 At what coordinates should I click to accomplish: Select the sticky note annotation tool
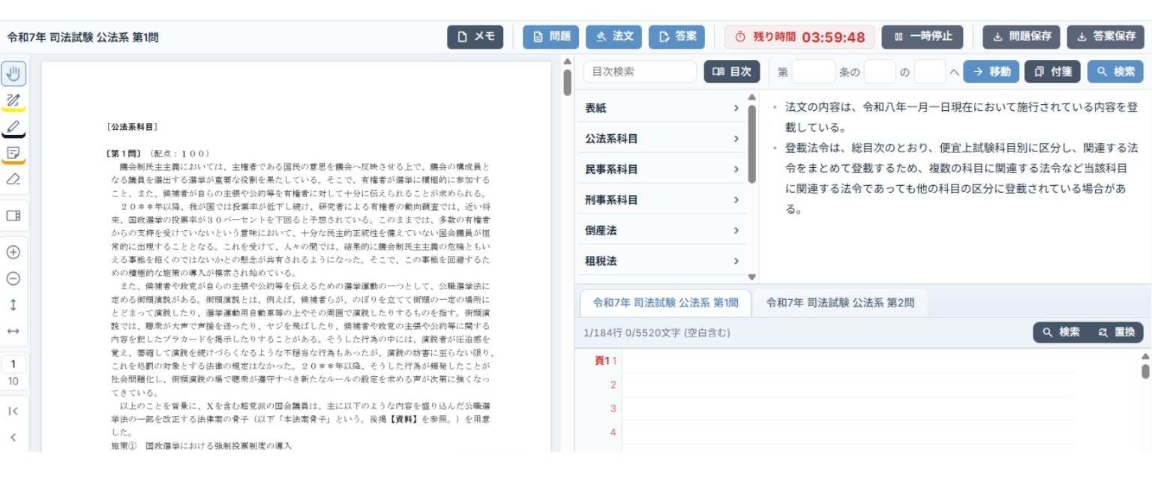pos(13,153)
